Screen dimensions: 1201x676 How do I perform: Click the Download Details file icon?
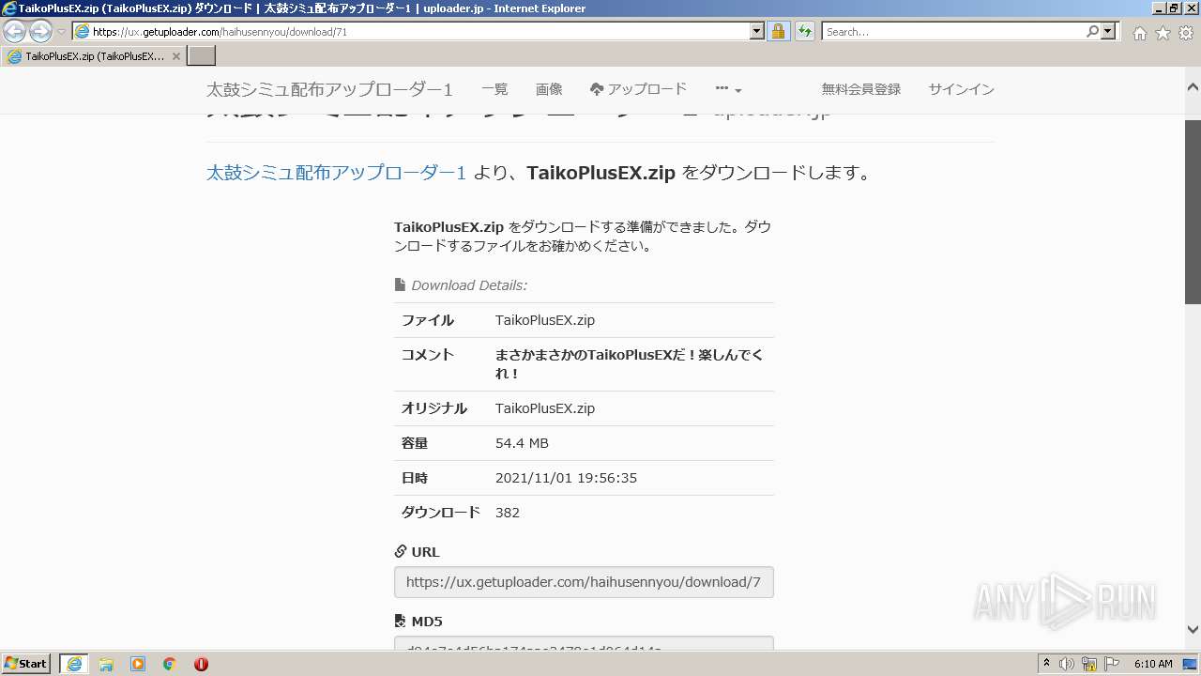click(x=400, y=284)
